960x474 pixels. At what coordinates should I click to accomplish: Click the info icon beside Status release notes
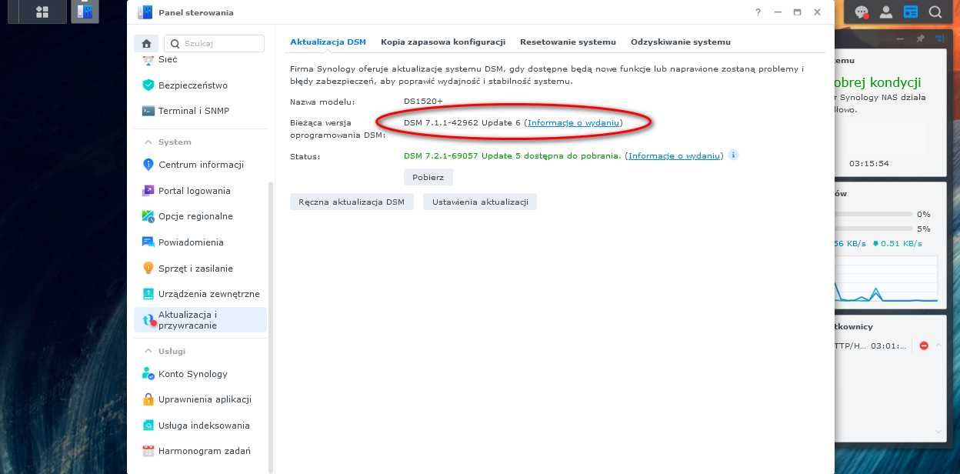[x=733, y=155]
